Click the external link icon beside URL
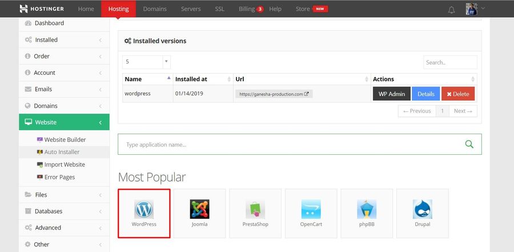The image size is (514, 252). pos(307,94)
